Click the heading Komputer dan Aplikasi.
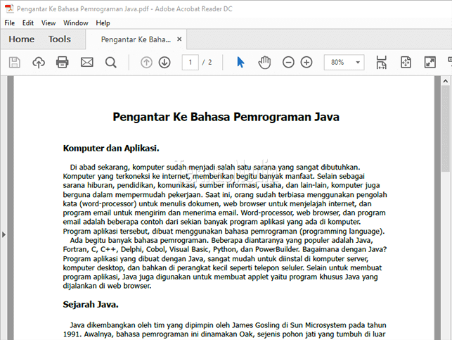The height and width of the screenshot is (340, 452). coord(111,149)
